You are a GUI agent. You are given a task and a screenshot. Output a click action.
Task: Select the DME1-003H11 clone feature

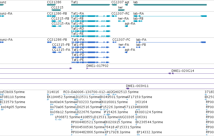[170, 88]
